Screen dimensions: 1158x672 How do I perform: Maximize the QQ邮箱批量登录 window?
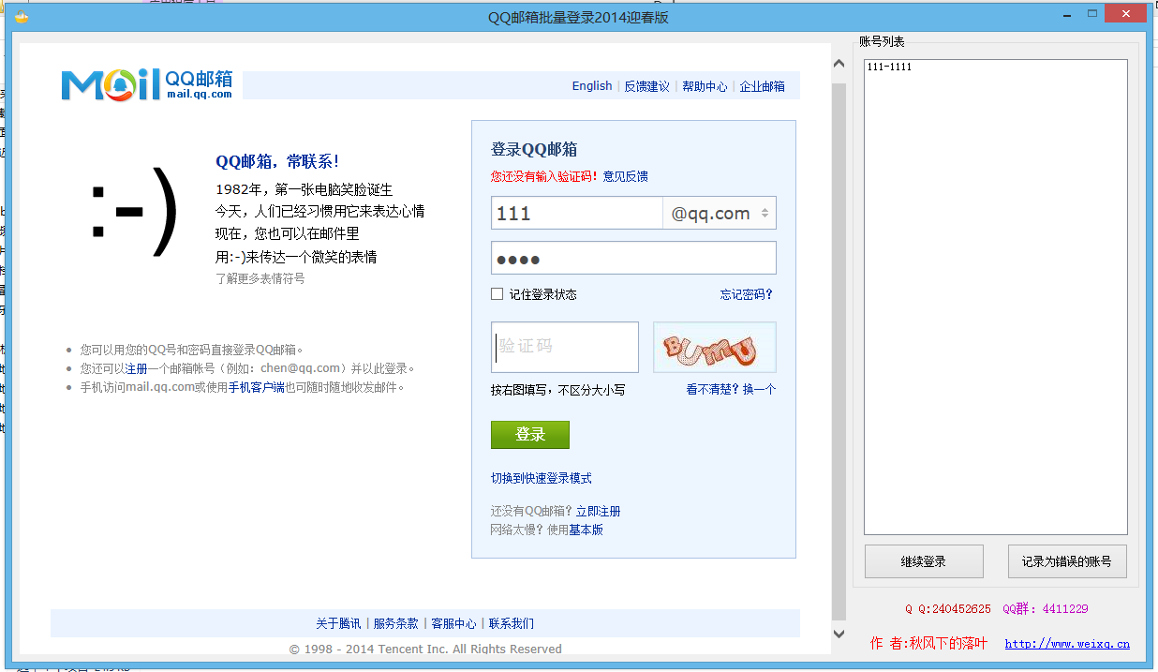(1092, 14)
